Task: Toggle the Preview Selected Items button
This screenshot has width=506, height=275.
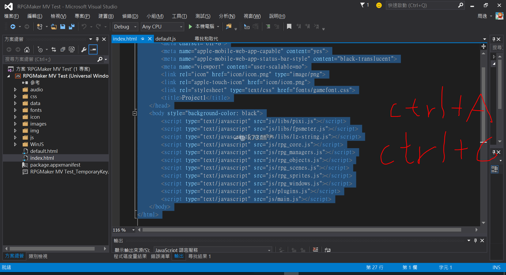Action: tap(93, 49)
